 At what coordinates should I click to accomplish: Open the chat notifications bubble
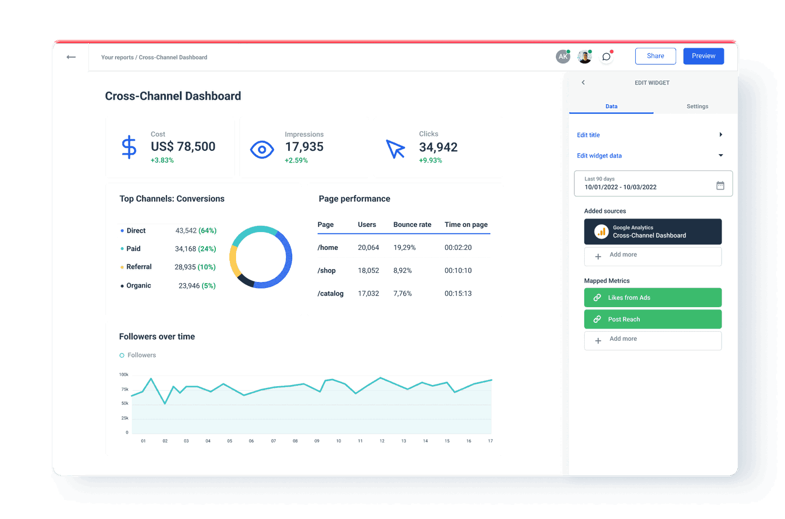pos(606,56)
